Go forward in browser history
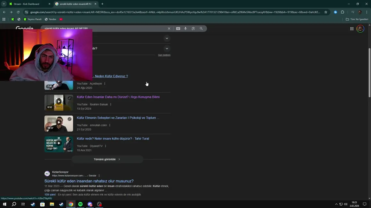This screenshot has height=208, width=371. [11, 12]
